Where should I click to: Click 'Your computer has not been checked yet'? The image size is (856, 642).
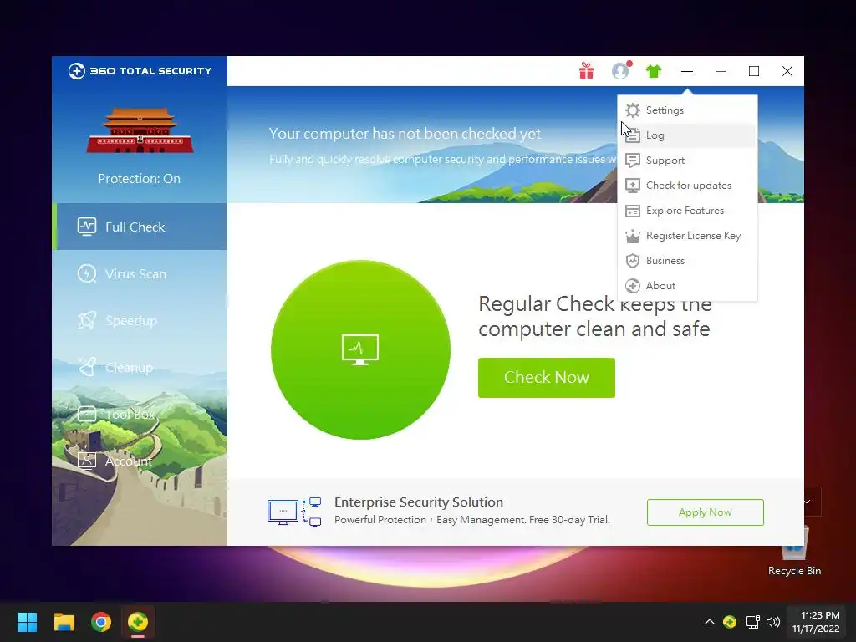coord(405,134)
